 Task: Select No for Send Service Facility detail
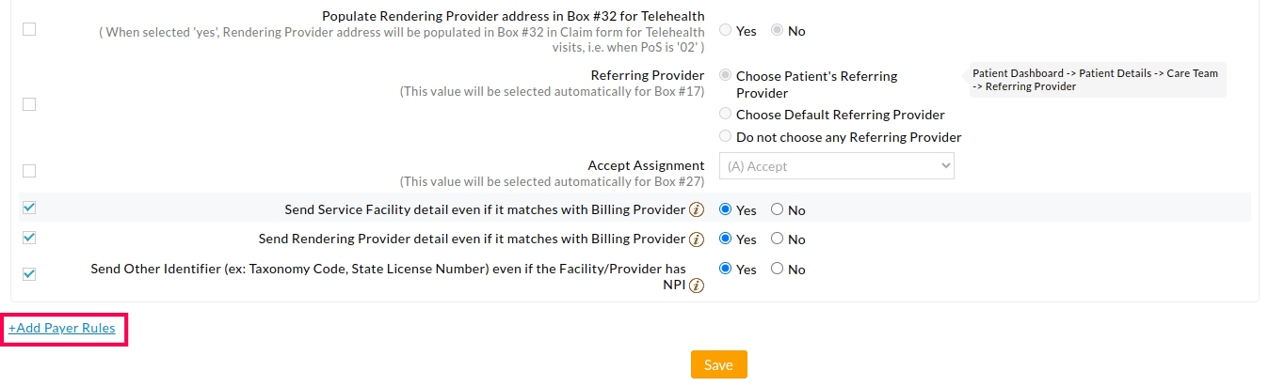778,209
